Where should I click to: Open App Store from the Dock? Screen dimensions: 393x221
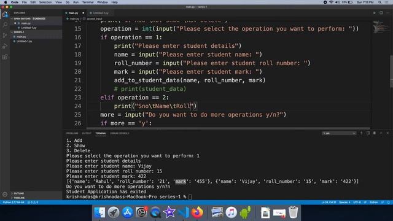point(127,212)
